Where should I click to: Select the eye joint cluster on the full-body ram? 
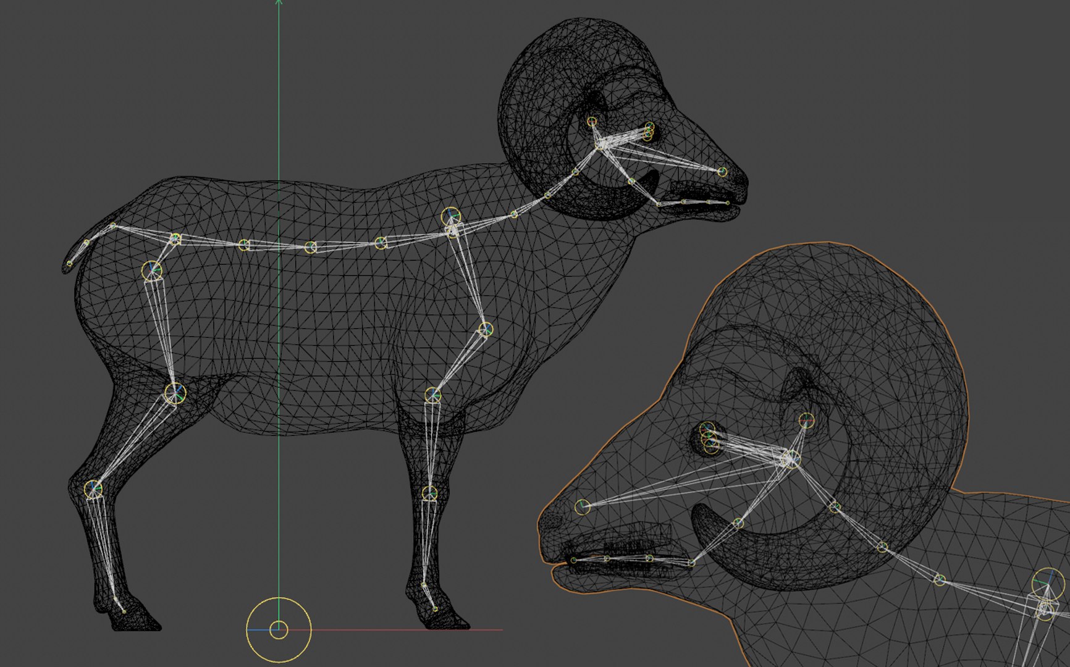pyautogui.click(x=648, y=131)
